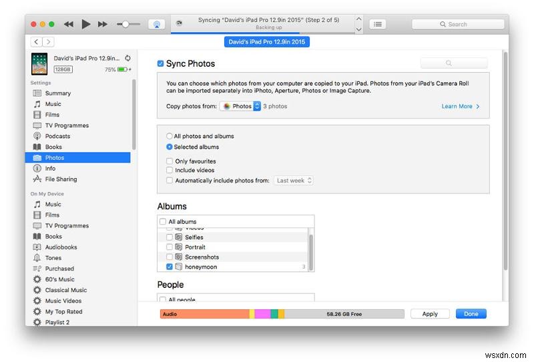The height and width of the screenshot is (362, 534).
Task: Open TV Programmes under Settings
Action: pyautogui.click(x=67, y=125)
